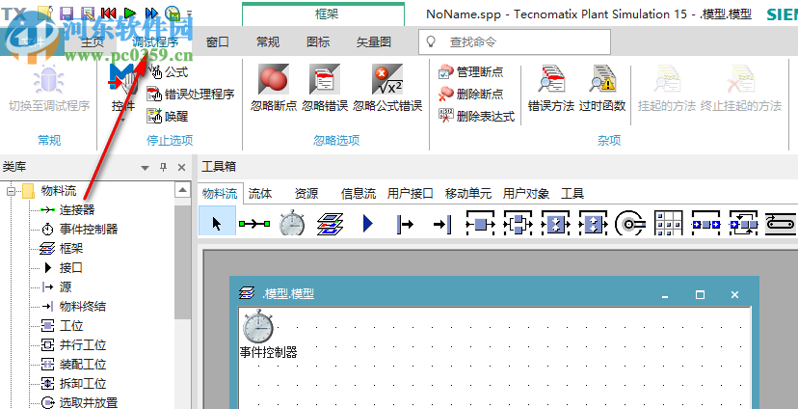Screen dimensions: 798x409
Task: Switch to the 窗口 ribbon tab
Action: 218,41
